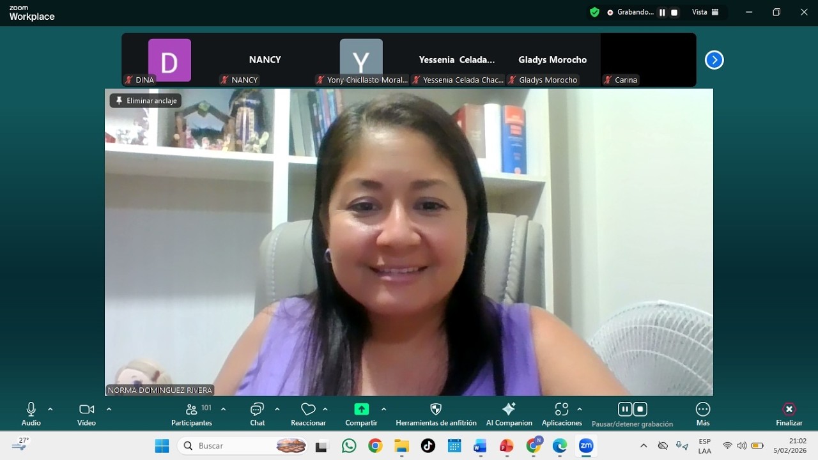Viewport: 818px width, 460px height.
Task: Open the Calendar app on the taskbar
Action: (454, 446)
